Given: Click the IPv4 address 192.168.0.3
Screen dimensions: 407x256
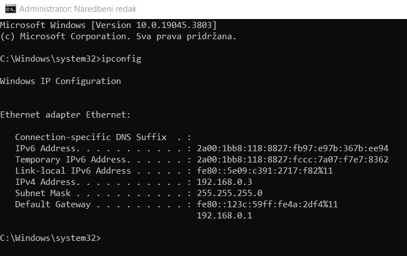Looking at the screenshot, I should 224,182.
